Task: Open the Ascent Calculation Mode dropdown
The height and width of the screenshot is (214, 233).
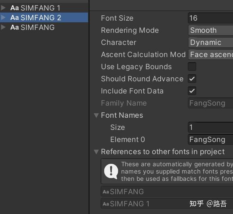Action: pyautogui.click(x=211, y=55)
